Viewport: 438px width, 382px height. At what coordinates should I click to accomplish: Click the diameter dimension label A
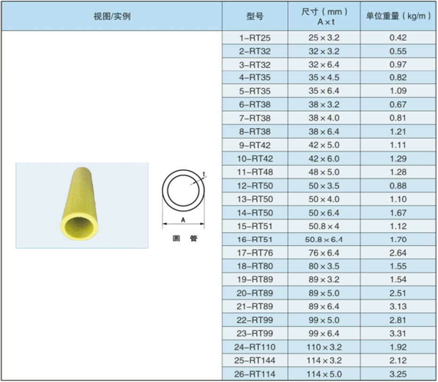coord(183,220)
